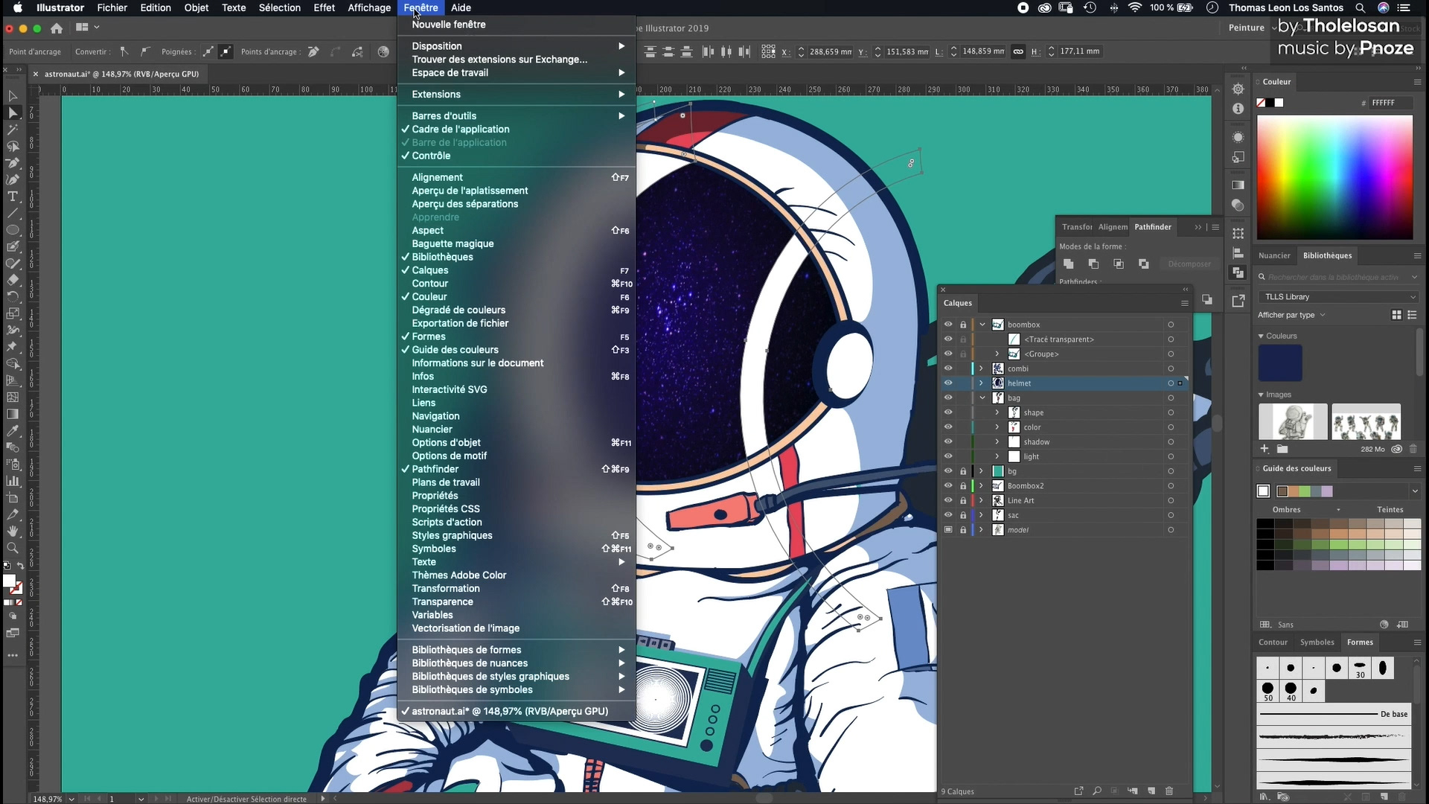Hide the boombox layer with its eye

point(948,325)
